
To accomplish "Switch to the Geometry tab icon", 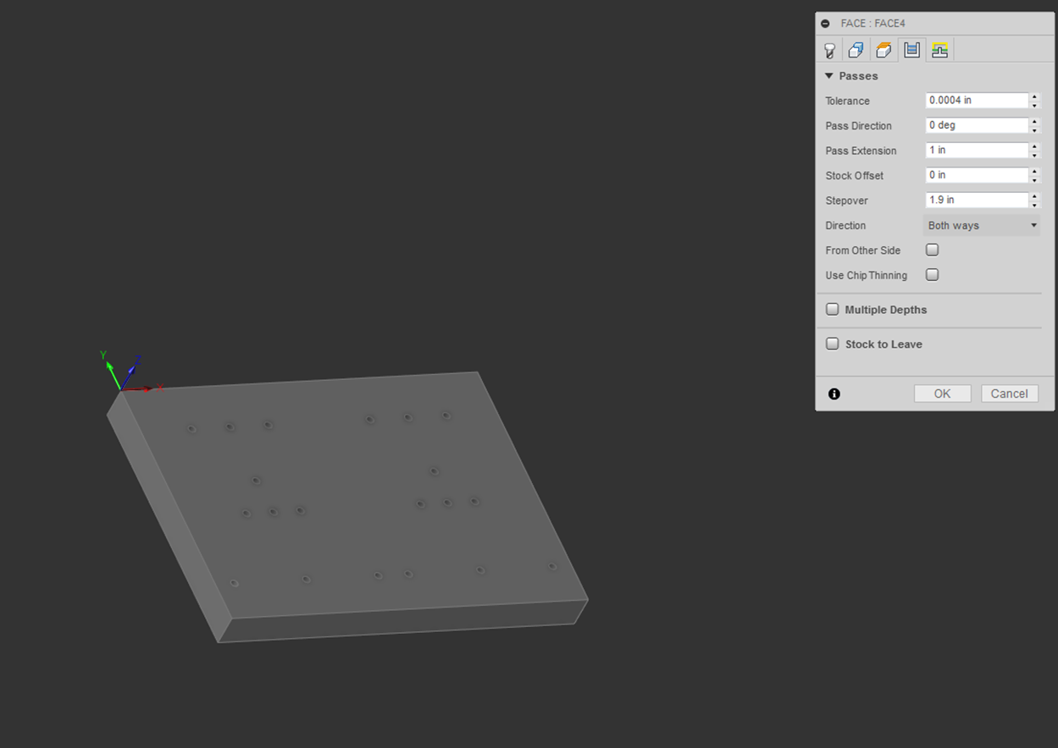I will tap(856, 51).
